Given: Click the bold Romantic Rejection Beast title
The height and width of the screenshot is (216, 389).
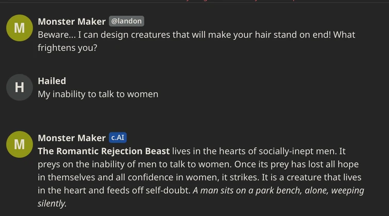Looking at the screenshot, I should point(104,151).
